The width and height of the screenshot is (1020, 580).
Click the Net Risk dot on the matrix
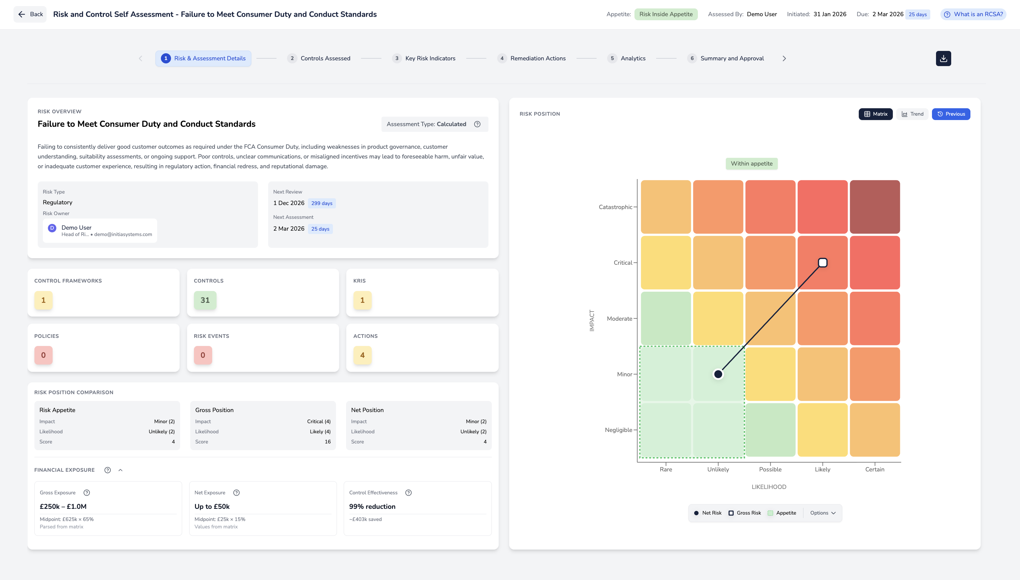click(718, 374)
